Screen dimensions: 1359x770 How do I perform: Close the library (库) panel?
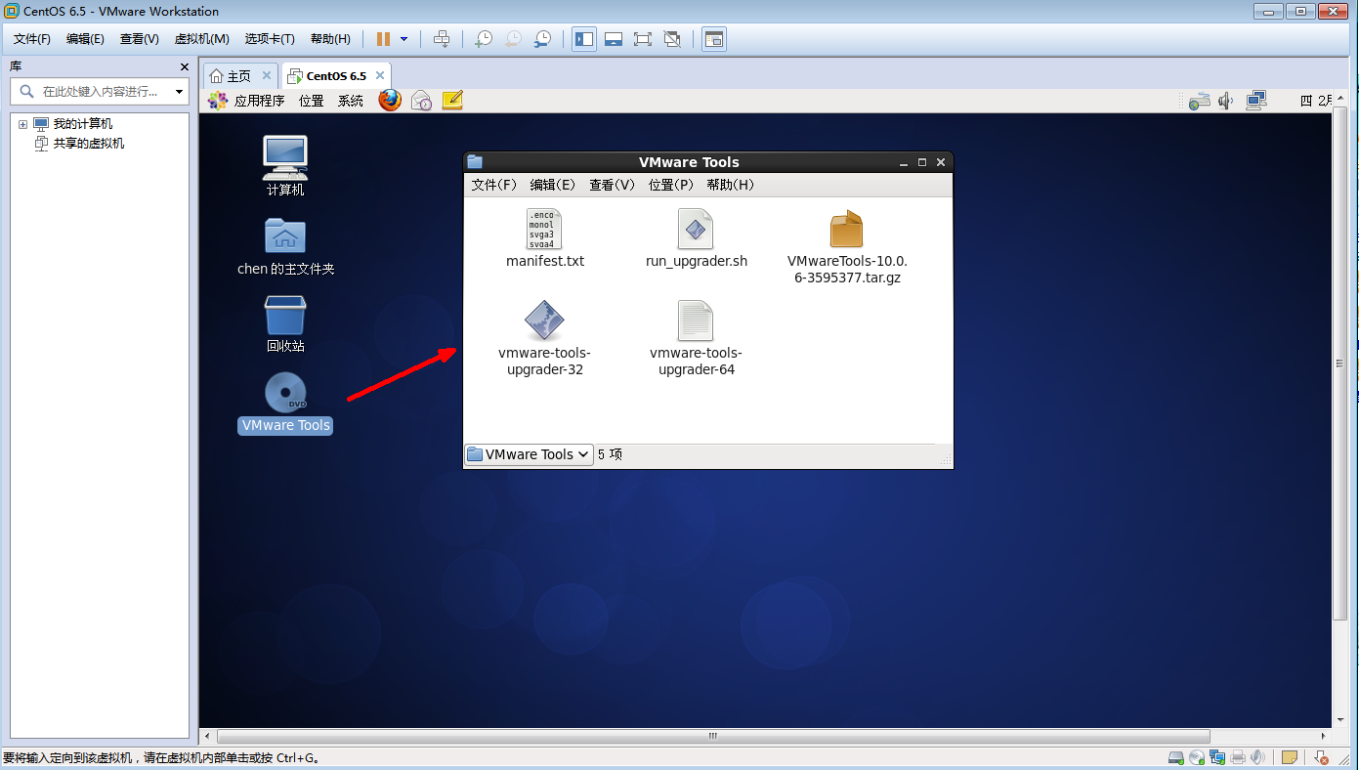click(185, 66)
